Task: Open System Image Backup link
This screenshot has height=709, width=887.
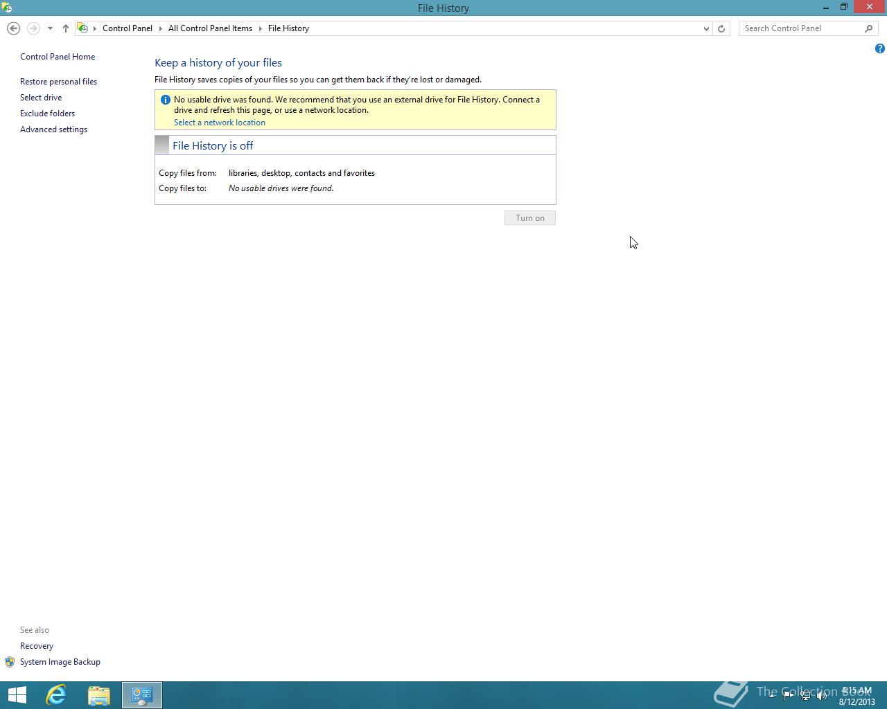Action: (60, 662)
